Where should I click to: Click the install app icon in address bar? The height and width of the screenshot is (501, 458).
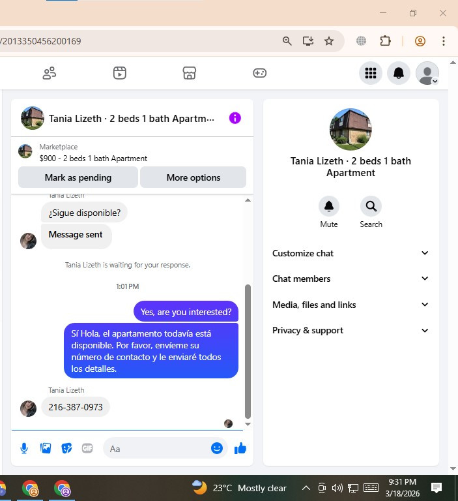[x=308, y=41]
